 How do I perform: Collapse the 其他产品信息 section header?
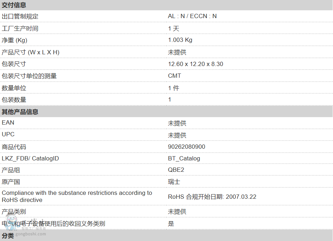click(x=20, y=112)
